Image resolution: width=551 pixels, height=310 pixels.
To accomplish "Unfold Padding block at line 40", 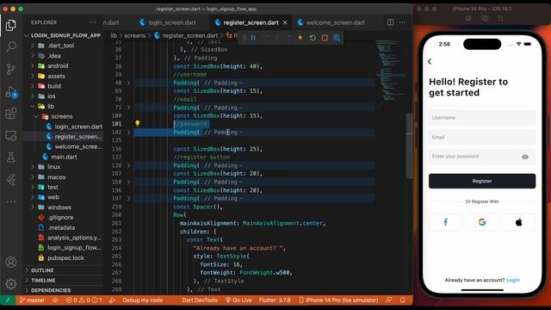I will [x=128, y=83].
